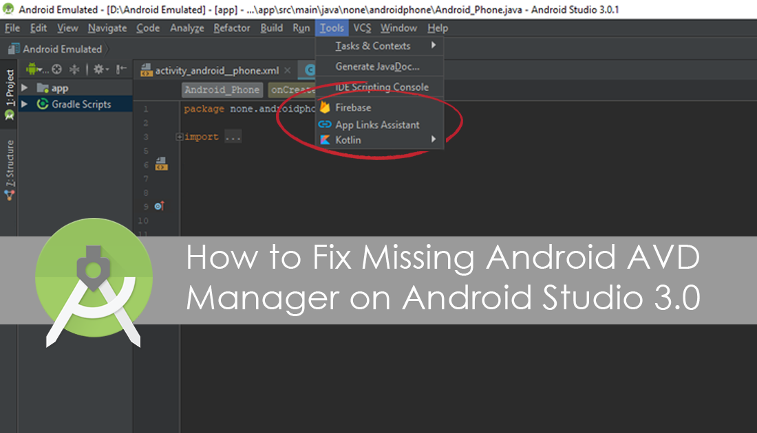Open the Refactor menu

[x=232, y=28]
